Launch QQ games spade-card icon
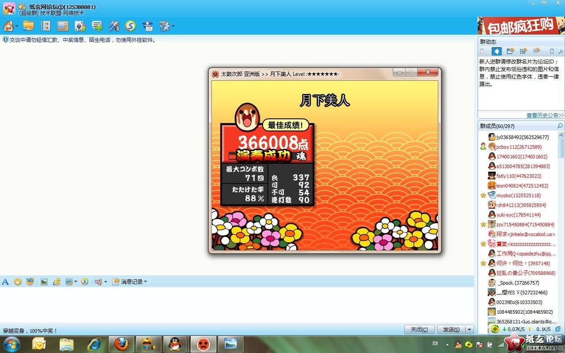Image resolution: width=565 pixels, height=353 pixels. pos(80,26)
